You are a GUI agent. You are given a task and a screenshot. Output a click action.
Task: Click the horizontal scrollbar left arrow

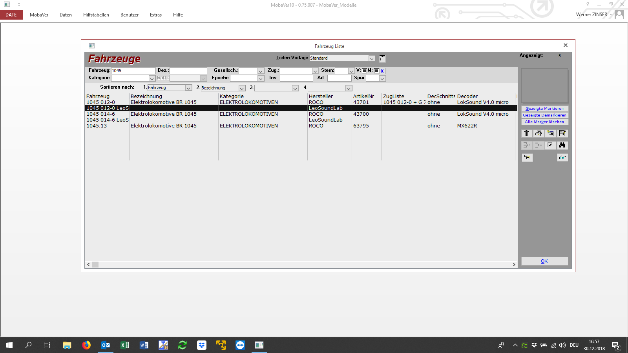(88, 265)
